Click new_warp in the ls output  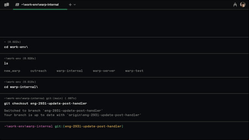[x=12, y=71]
